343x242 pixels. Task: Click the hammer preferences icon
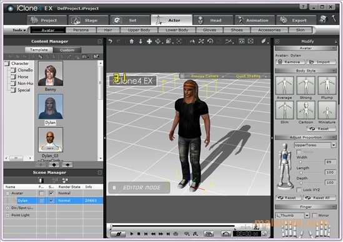point(334,19)
